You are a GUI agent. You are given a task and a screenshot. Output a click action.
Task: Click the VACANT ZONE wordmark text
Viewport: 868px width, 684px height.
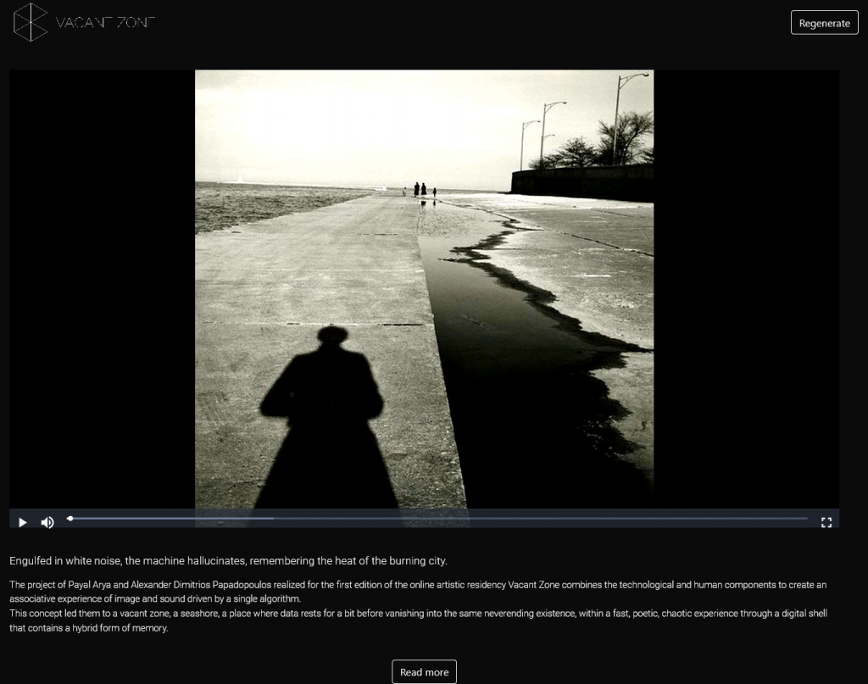105,23
